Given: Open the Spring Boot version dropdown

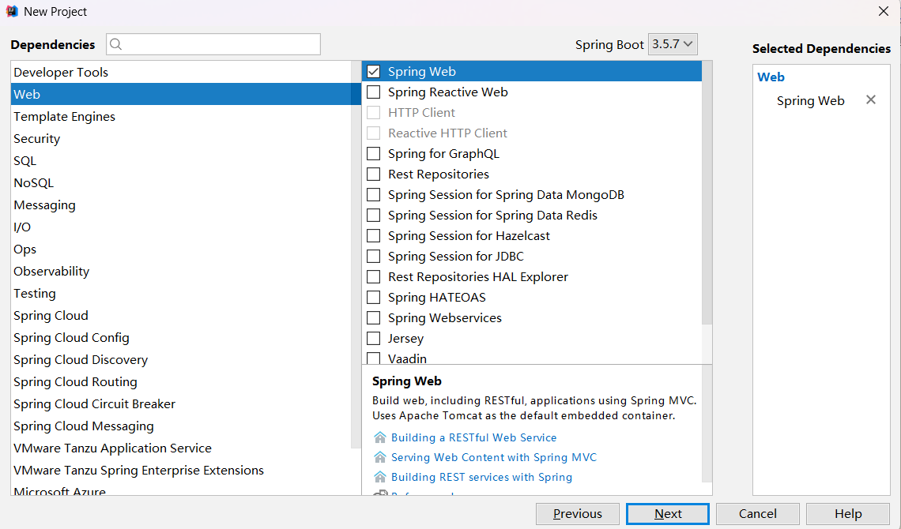Looking at the screenshot, I should coord(673,44).
